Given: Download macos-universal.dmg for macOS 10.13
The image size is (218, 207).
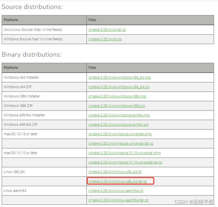Looking at the screenshot, I should [x=120, y=134].
